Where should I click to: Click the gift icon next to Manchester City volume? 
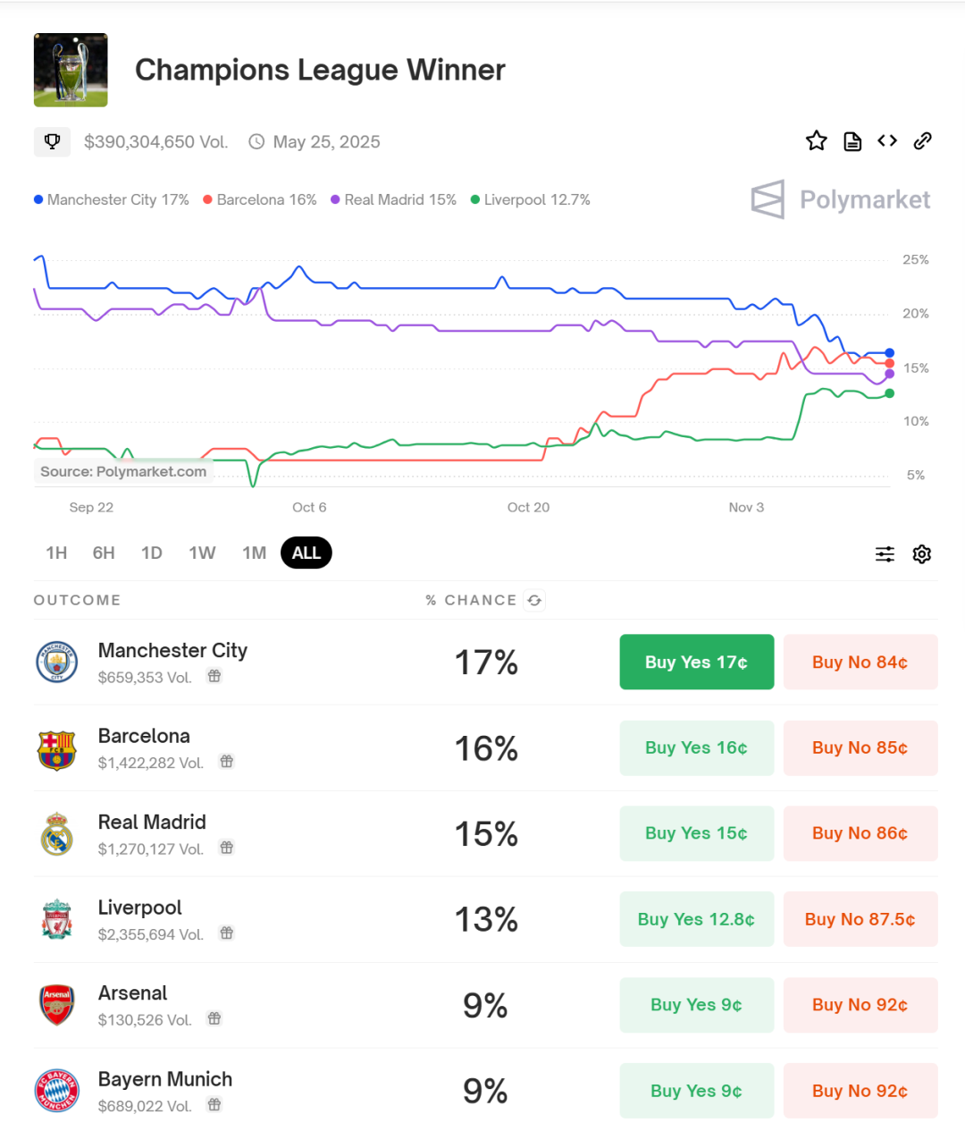(x=214, y=677)
